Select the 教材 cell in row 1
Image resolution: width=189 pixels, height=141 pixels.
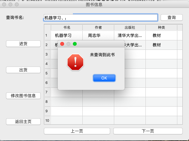(x=162, y=35)
